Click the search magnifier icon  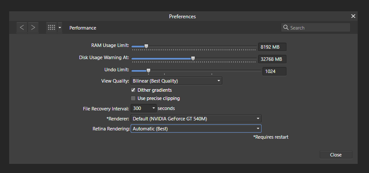click(x=286, y=28)
